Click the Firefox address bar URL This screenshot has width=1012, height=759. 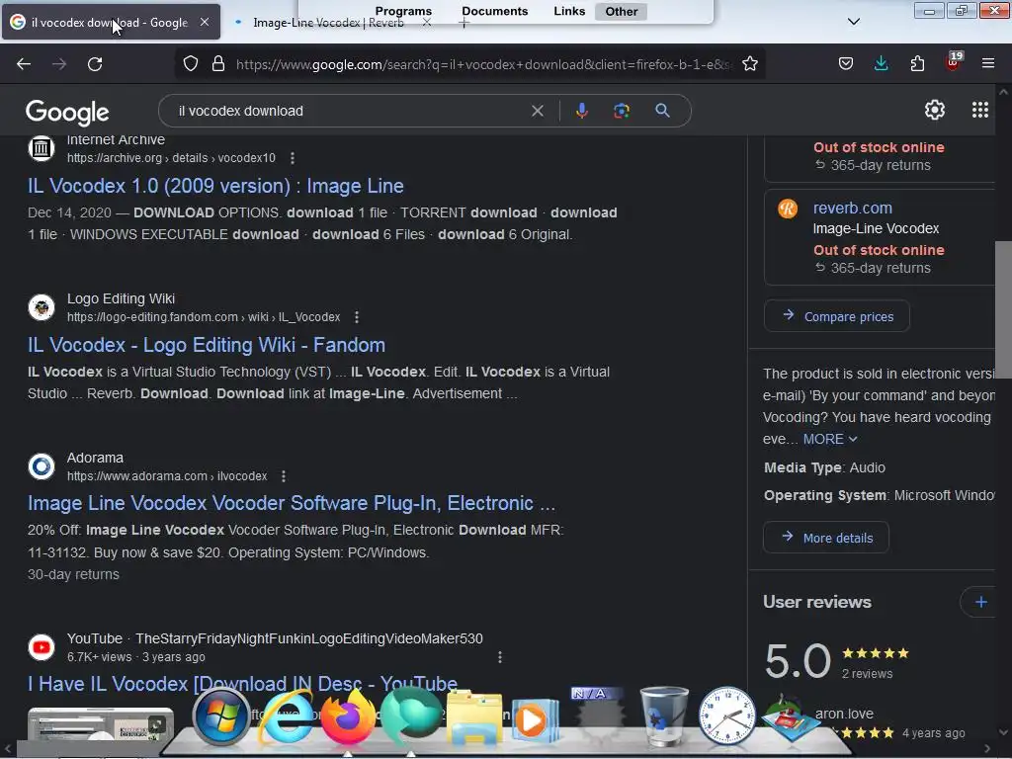pyautogui.click(x=482, y=64)
